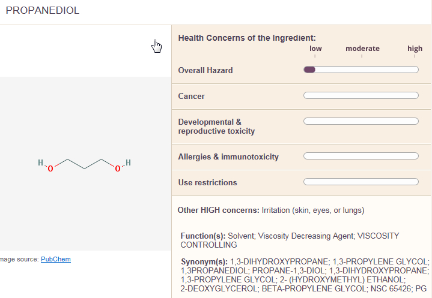432x298 pixels.
Task: Click the Cancer row label
Action: [x=192, y=96]
